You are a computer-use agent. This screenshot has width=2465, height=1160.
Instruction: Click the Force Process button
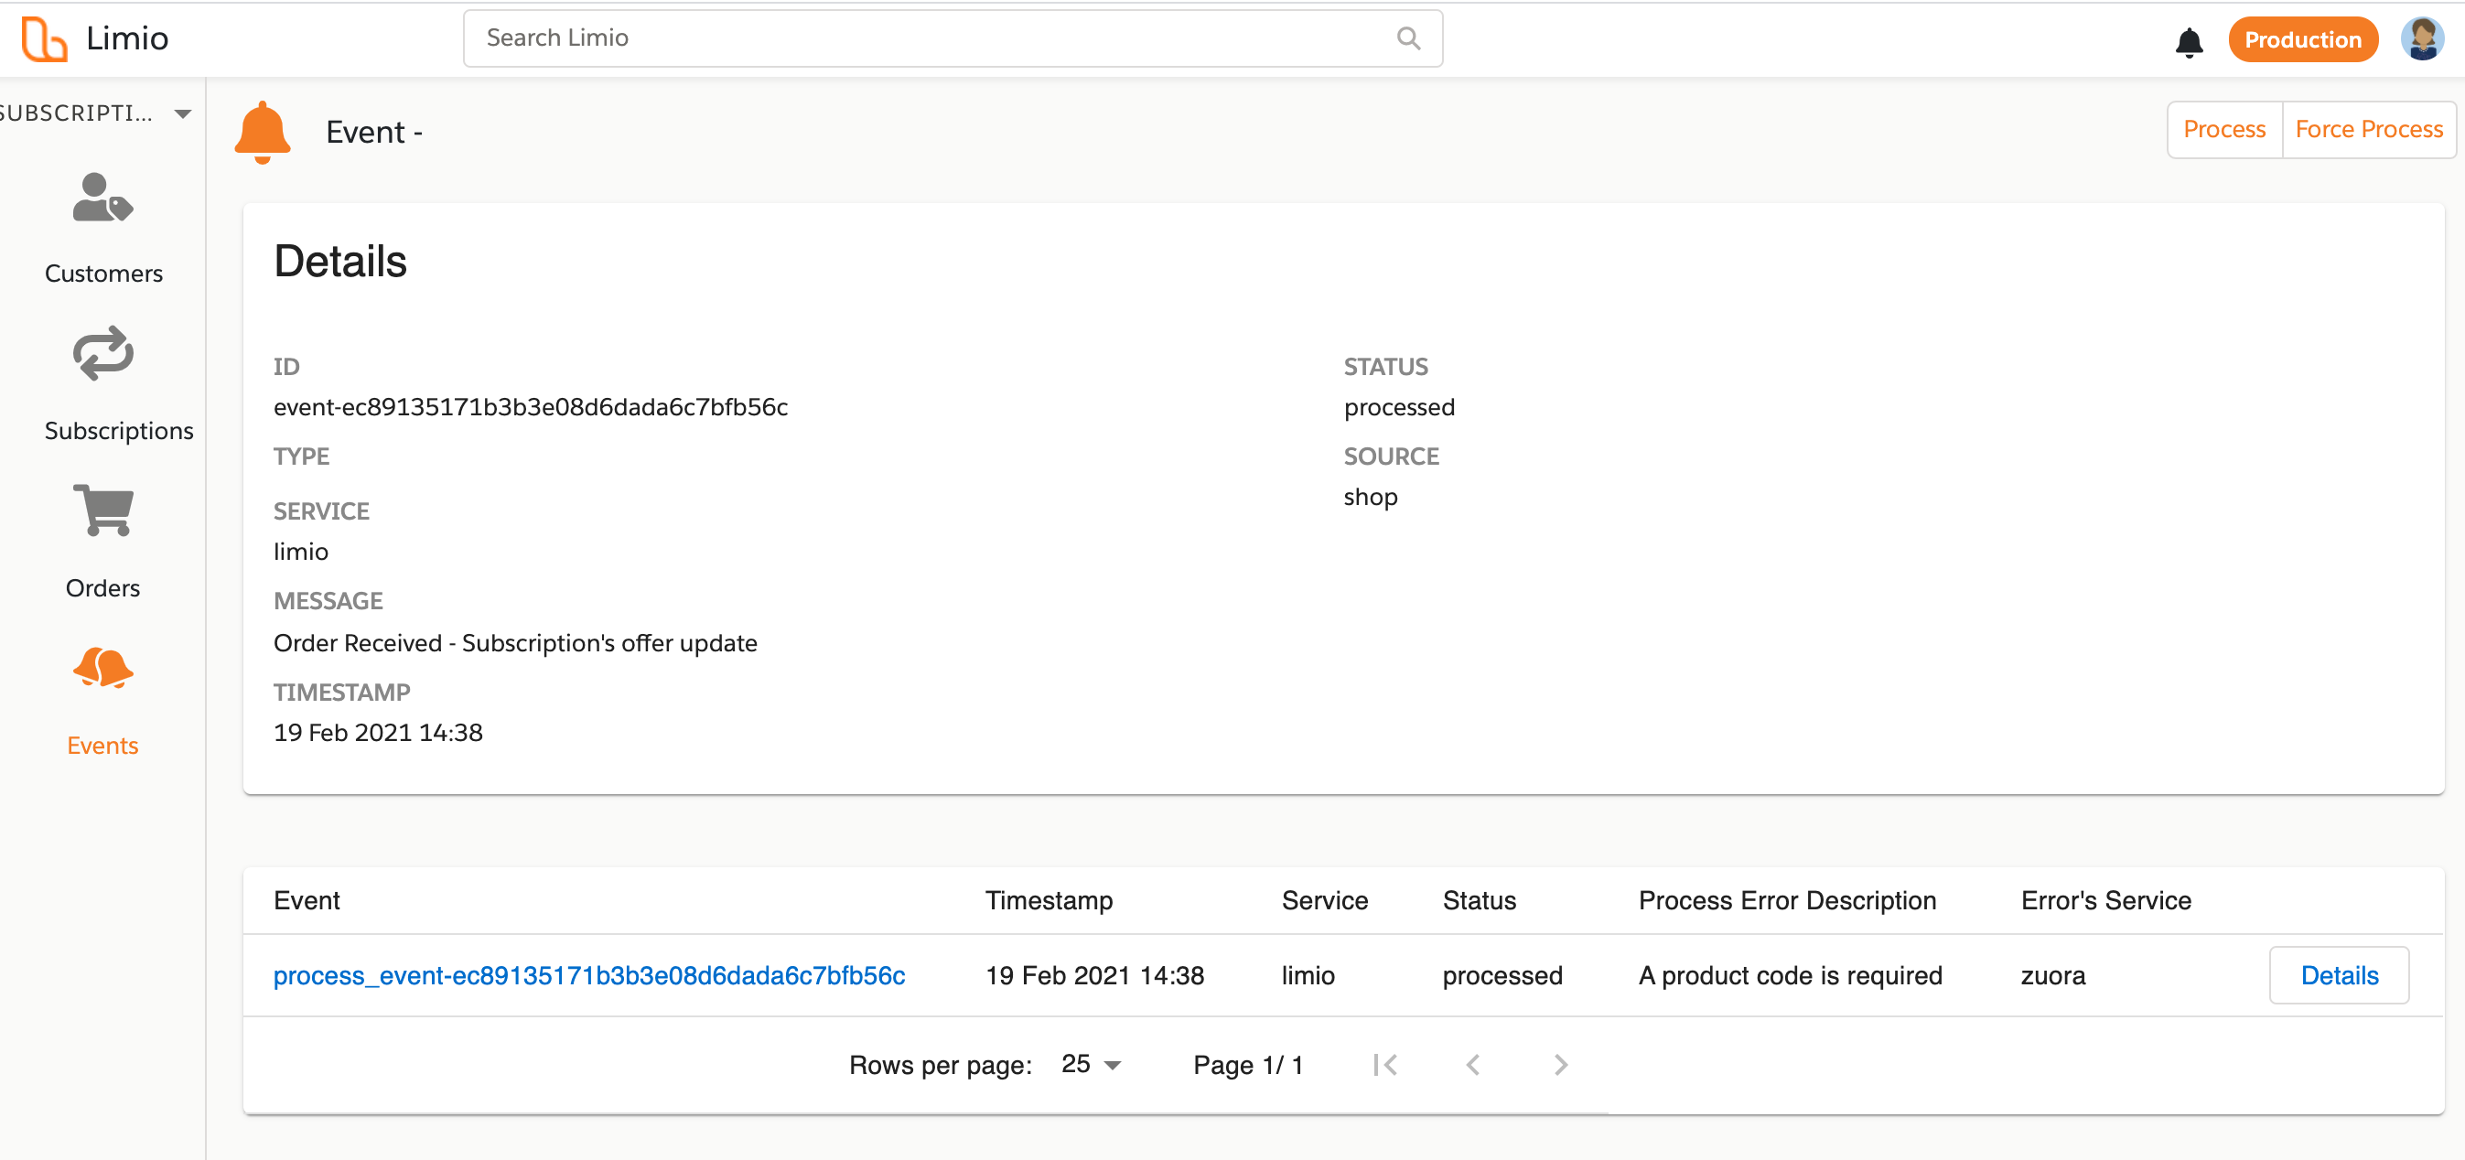click(x=2368, y=129)
